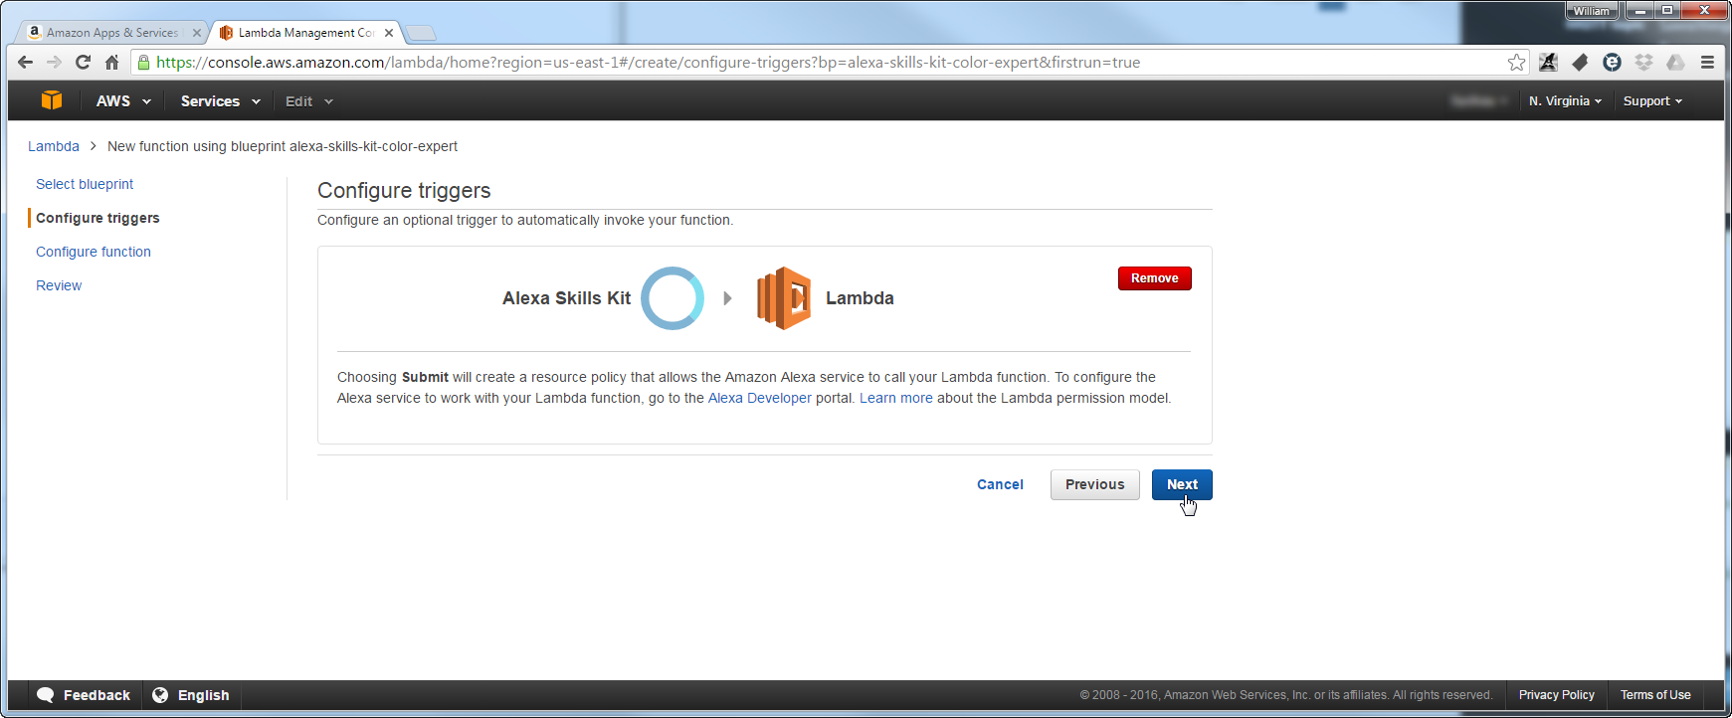Open the Learn more link
The image size is (1732, 718).
tap(896, 398)
